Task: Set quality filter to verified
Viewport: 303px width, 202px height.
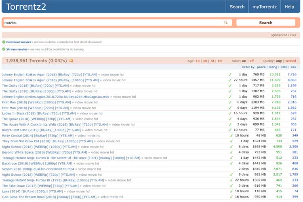Action: point(290,61)
